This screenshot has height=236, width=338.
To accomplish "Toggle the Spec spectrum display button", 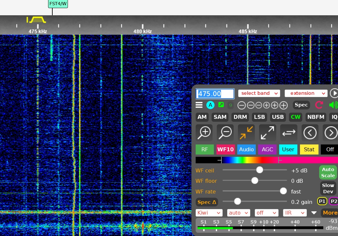I will (x=301, y=105).
